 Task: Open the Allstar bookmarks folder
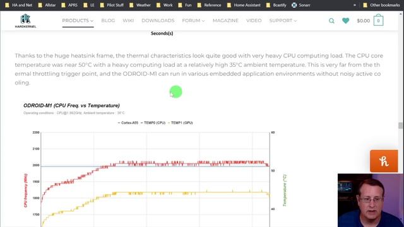47,5
